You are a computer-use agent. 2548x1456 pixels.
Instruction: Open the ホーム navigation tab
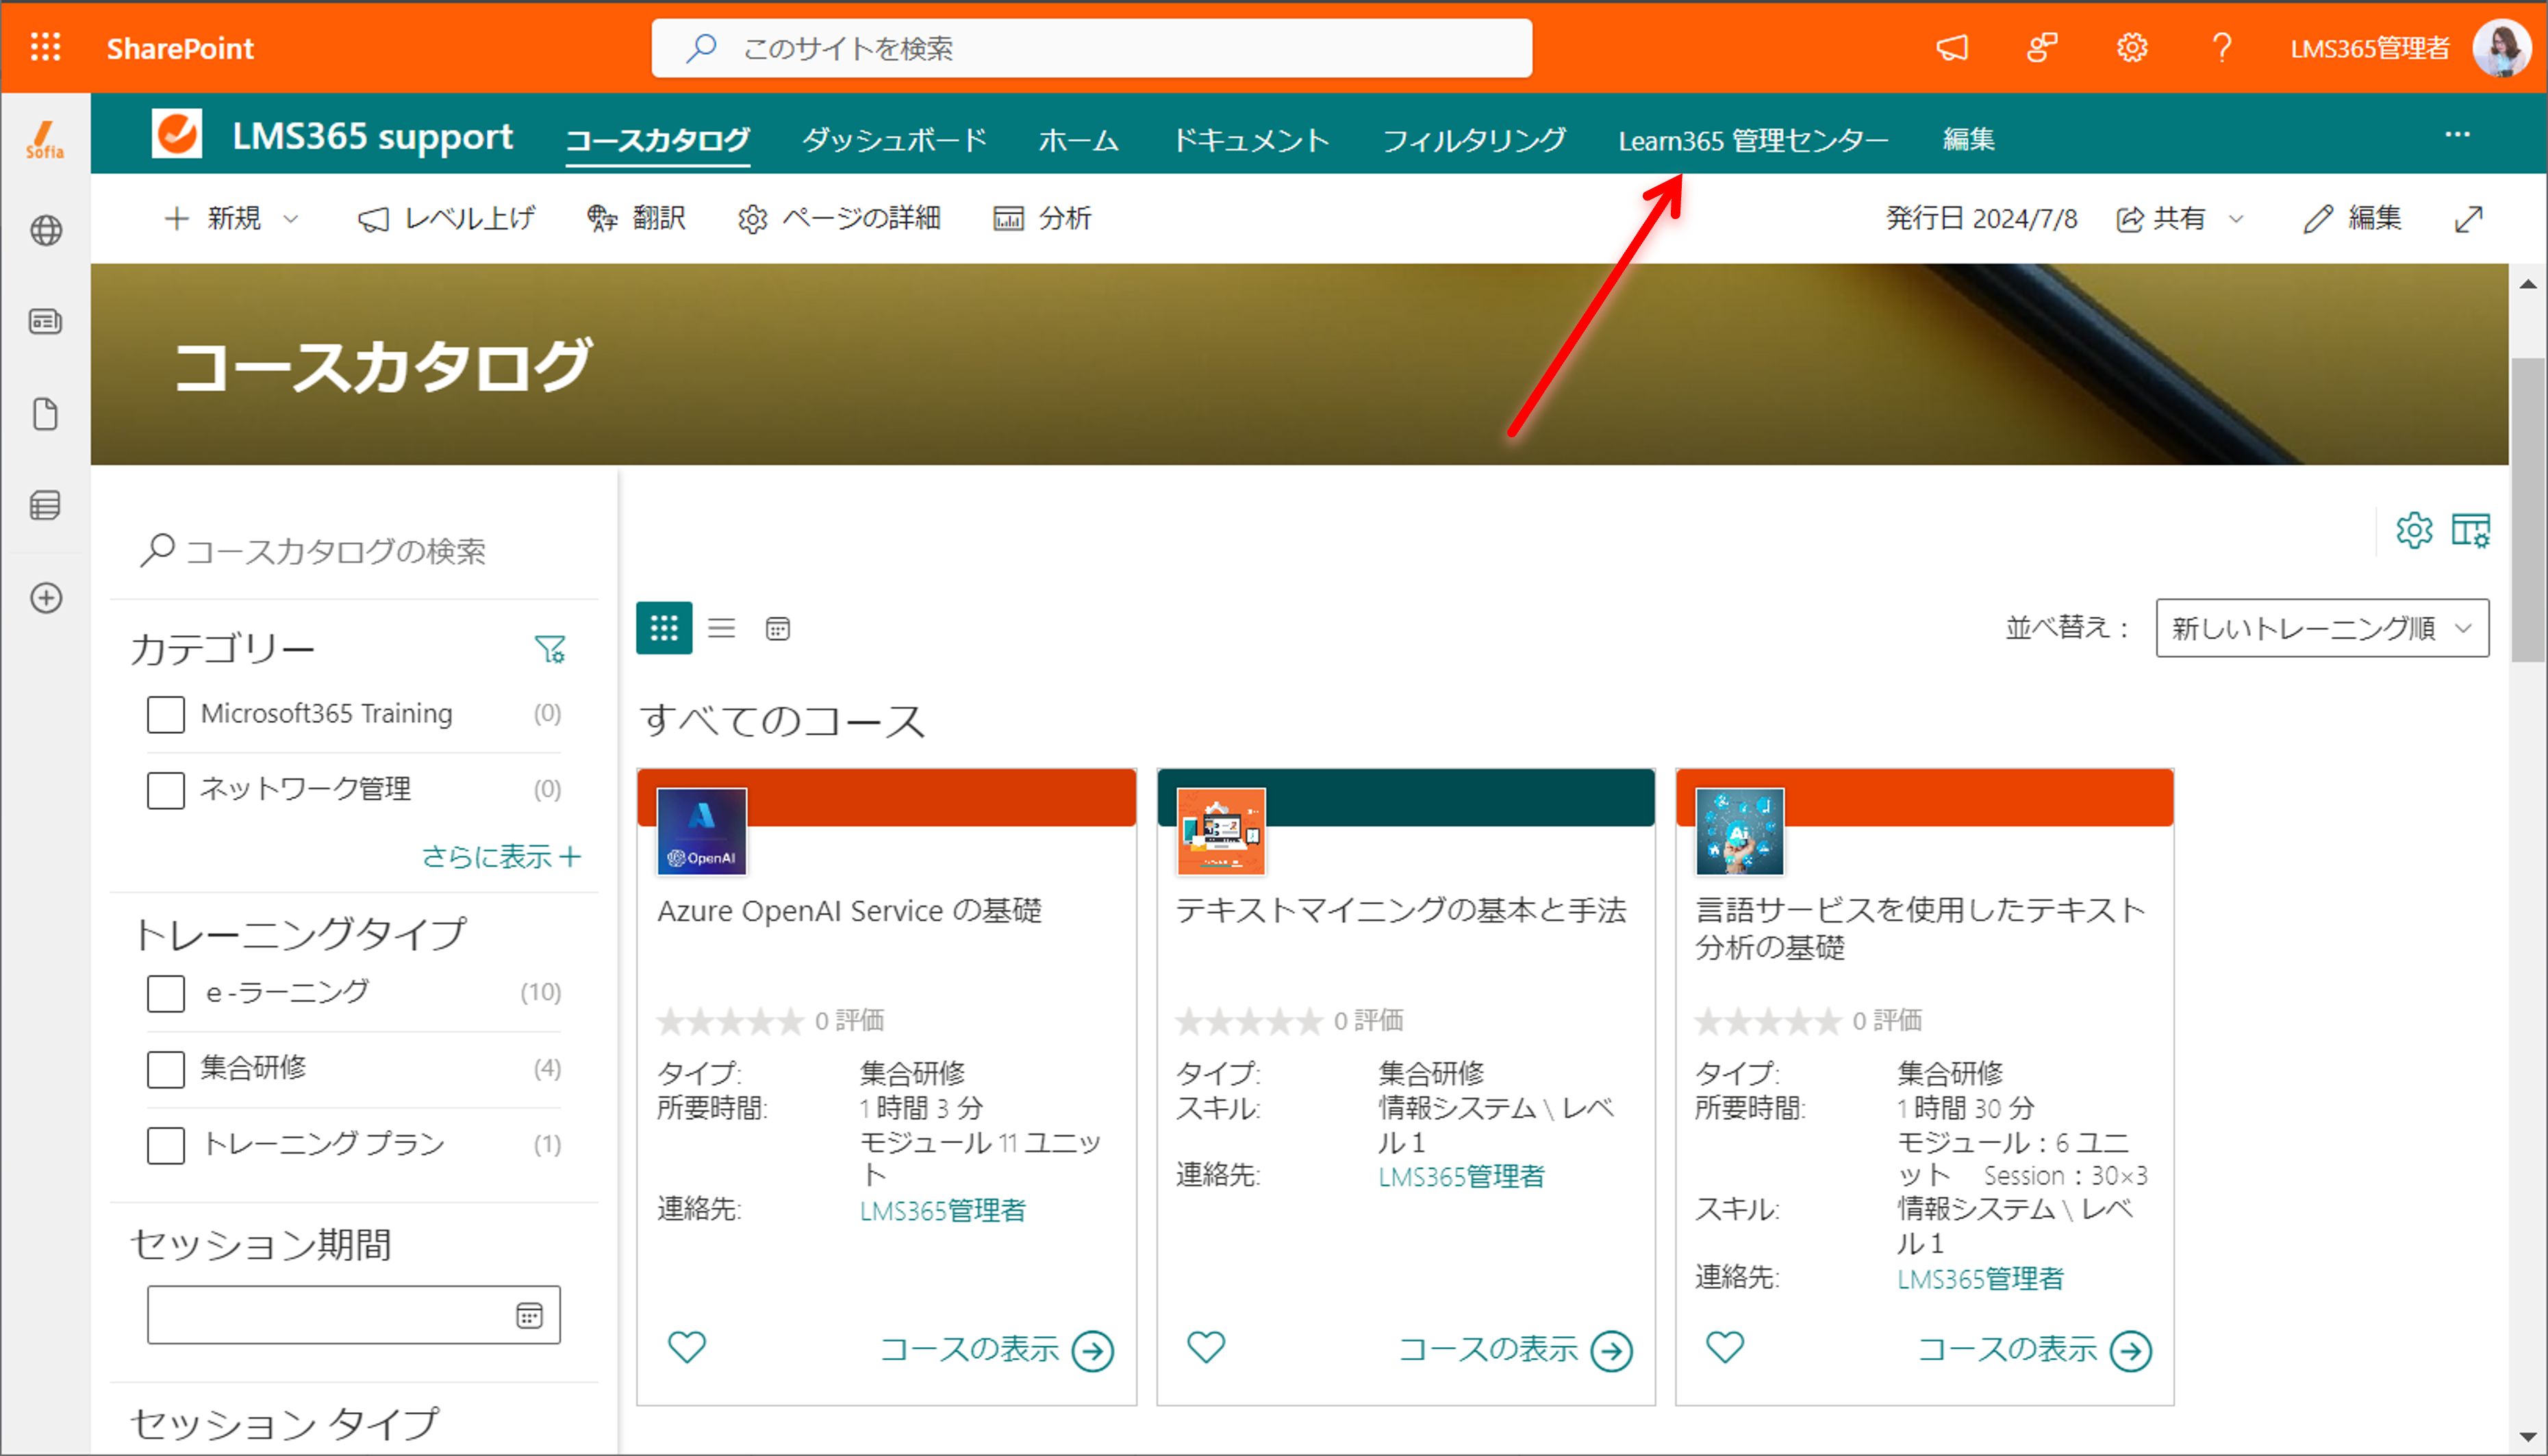[1078, 139]
